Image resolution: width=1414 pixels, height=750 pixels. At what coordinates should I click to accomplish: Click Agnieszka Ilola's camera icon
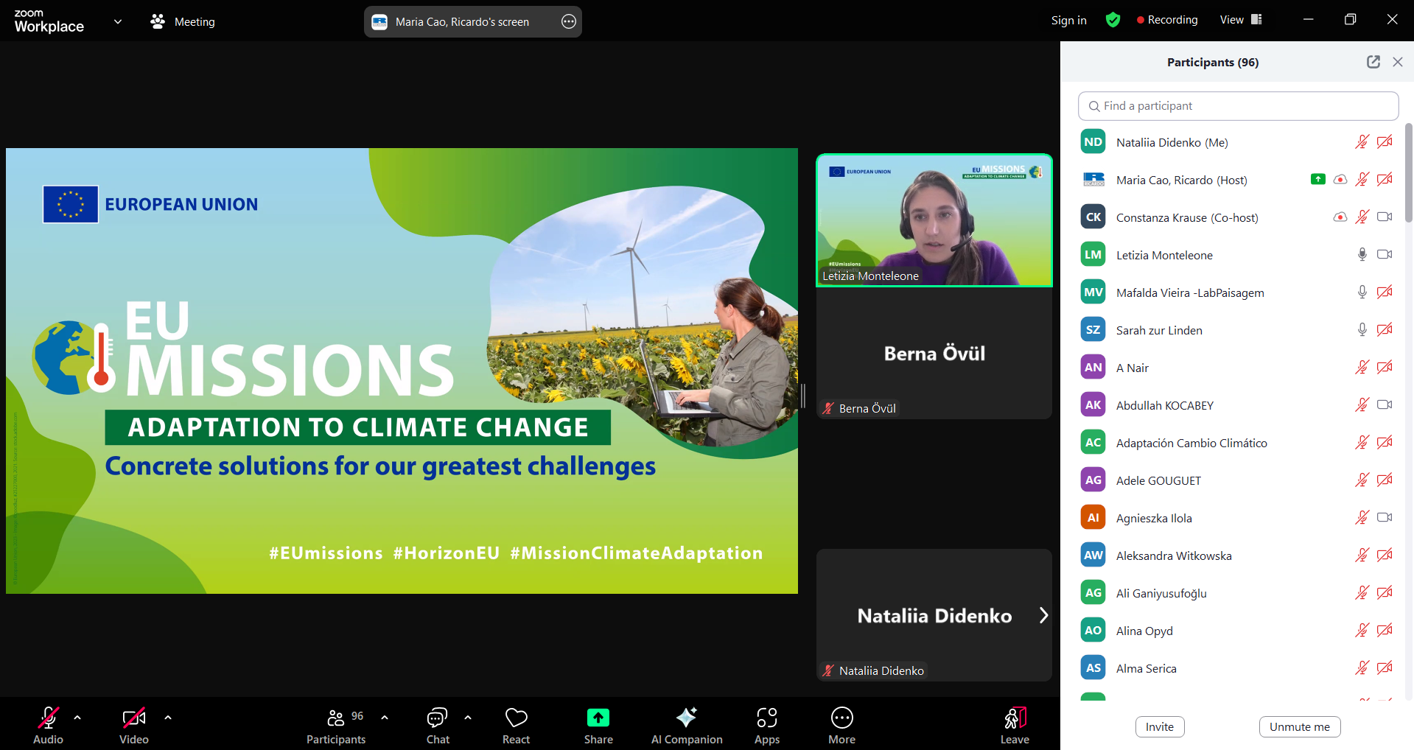(x=1385, y=517)
